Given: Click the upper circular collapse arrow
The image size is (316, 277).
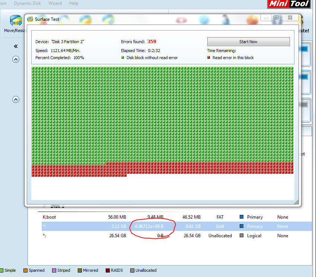Looking at the screenshot, I should tap(16, 59).
